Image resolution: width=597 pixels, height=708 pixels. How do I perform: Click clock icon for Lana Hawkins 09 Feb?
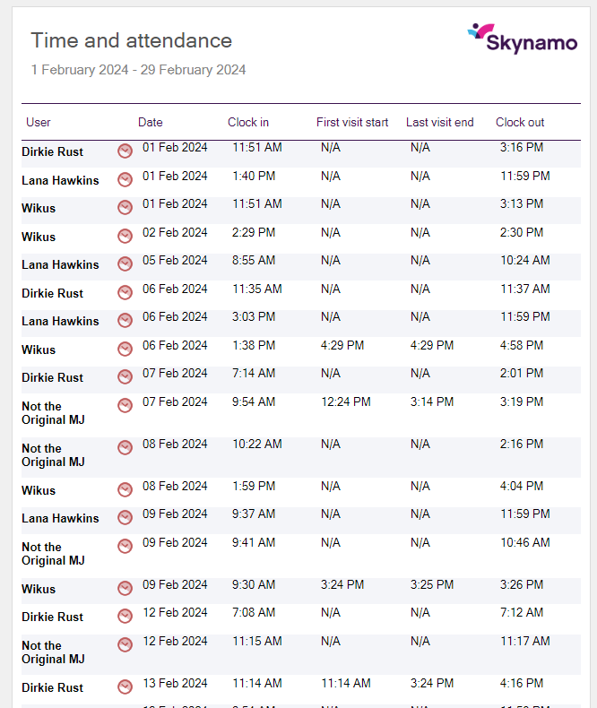(x=125, y=518)
